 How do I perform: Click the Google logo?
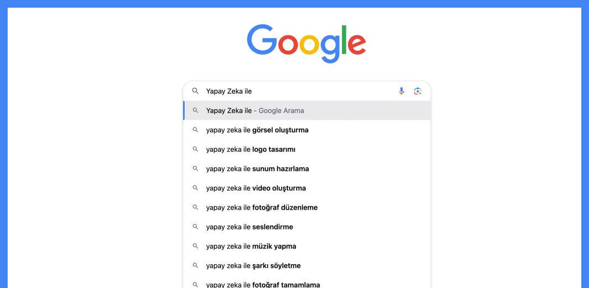coord(307,43)
